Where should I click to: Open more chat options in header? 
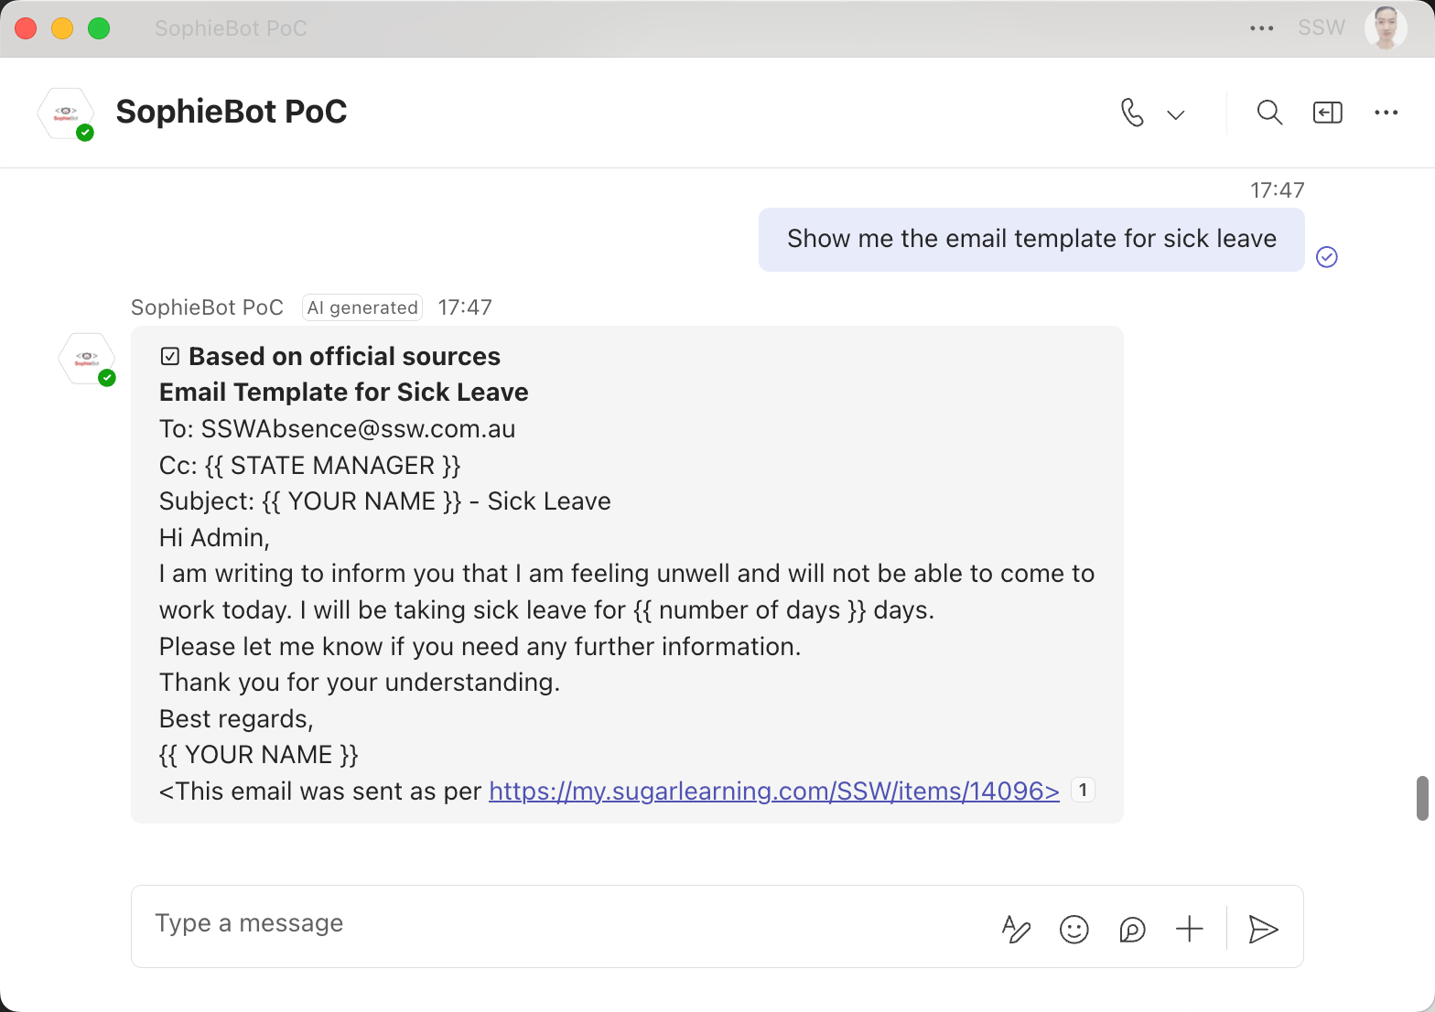pyautogui.click(x=1386, y=113)
